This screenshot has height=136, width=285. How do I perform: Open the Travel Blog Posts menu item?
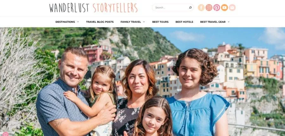[100, 22]
